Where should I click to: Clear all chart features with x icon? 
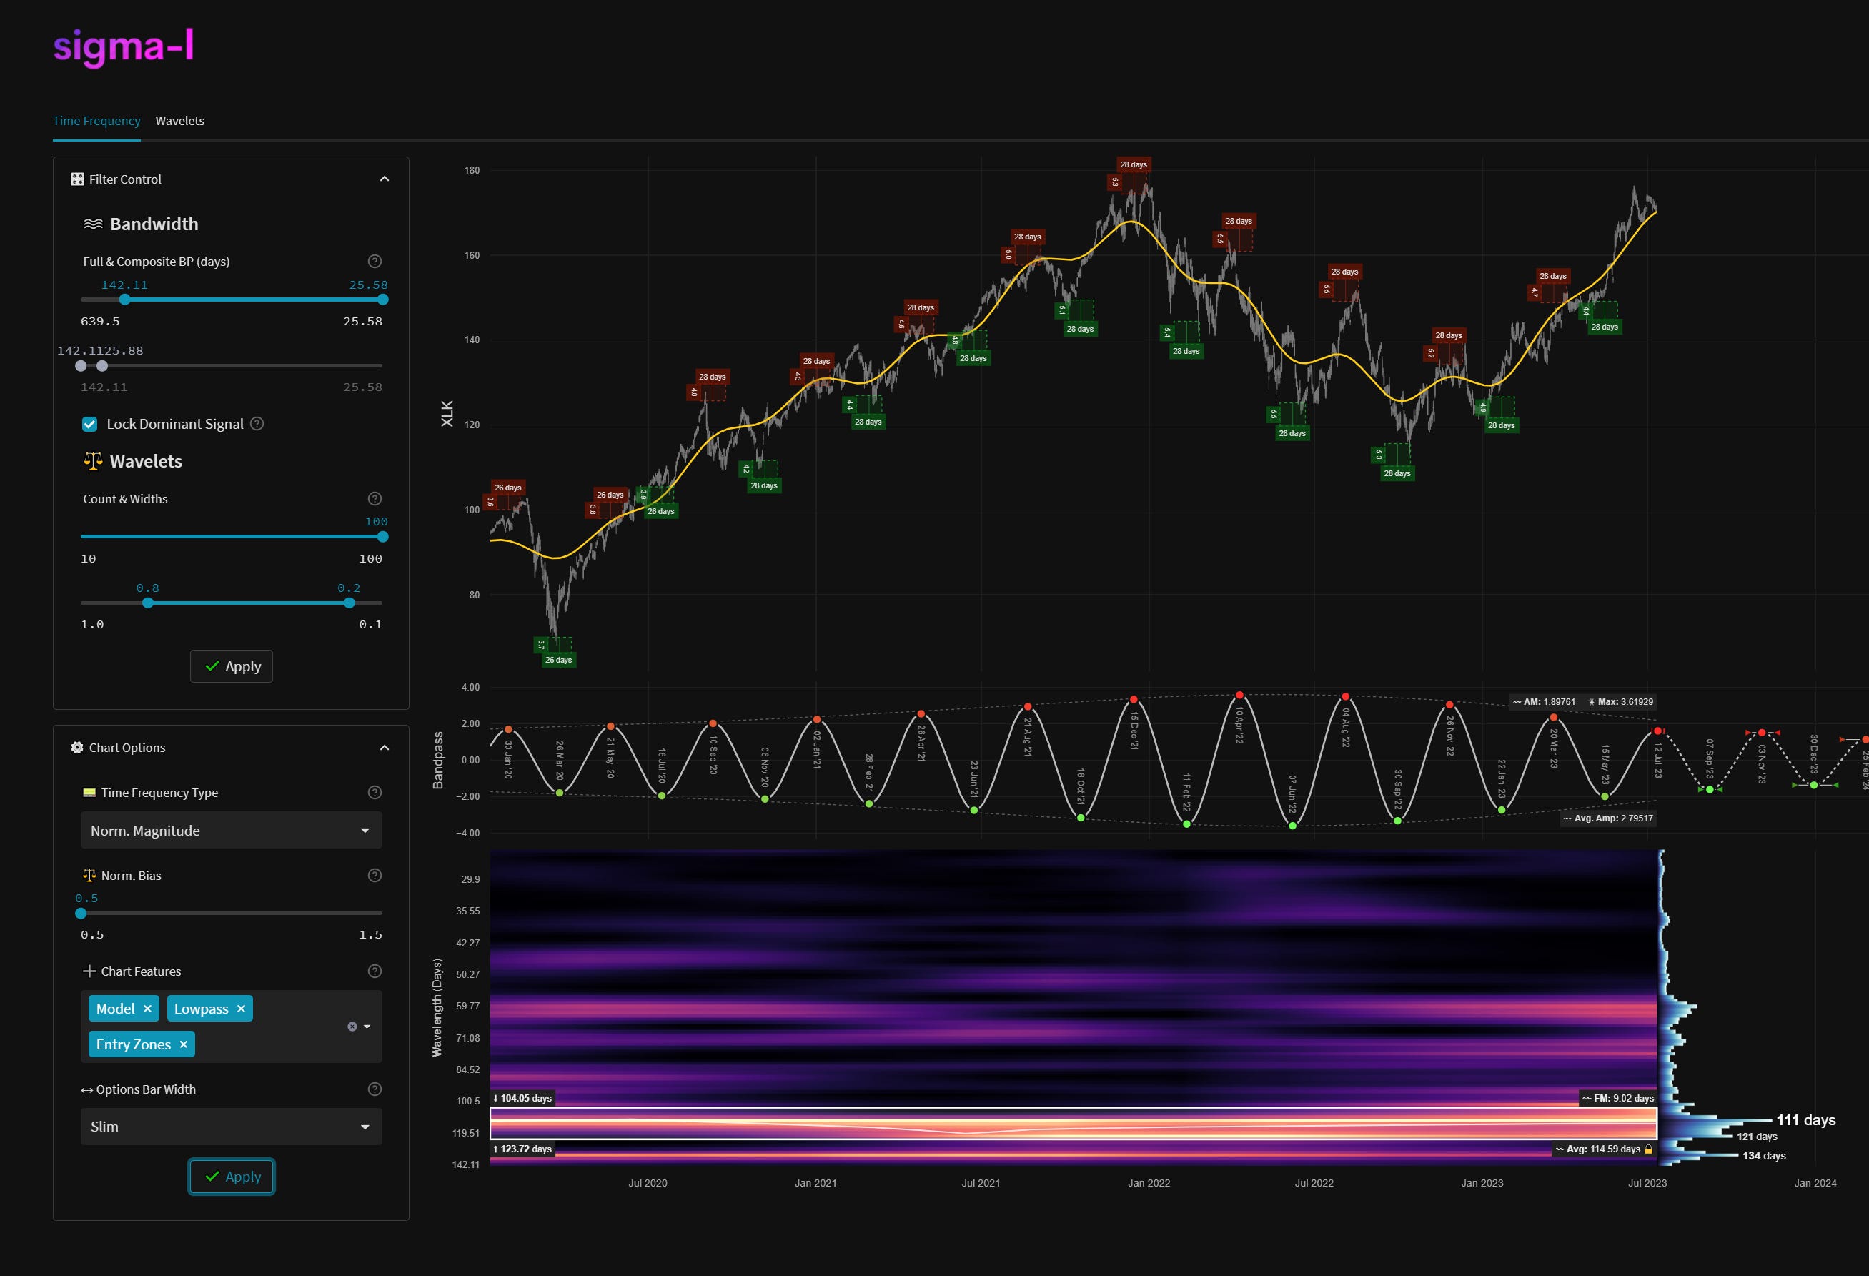[x=352, y=1027]
